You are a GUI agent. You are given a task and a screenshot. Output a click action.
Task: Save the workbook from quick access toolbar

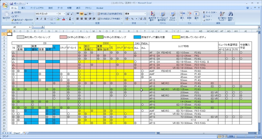11,4
